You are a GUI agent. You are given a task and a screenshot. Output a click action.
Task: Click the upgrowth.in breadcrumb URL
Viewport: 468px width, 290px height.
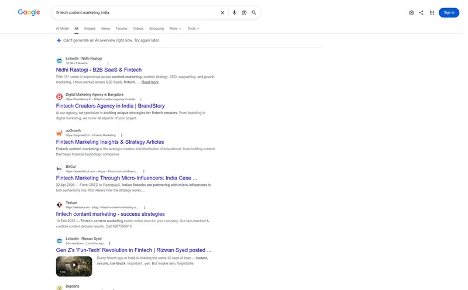pos(91,136)
